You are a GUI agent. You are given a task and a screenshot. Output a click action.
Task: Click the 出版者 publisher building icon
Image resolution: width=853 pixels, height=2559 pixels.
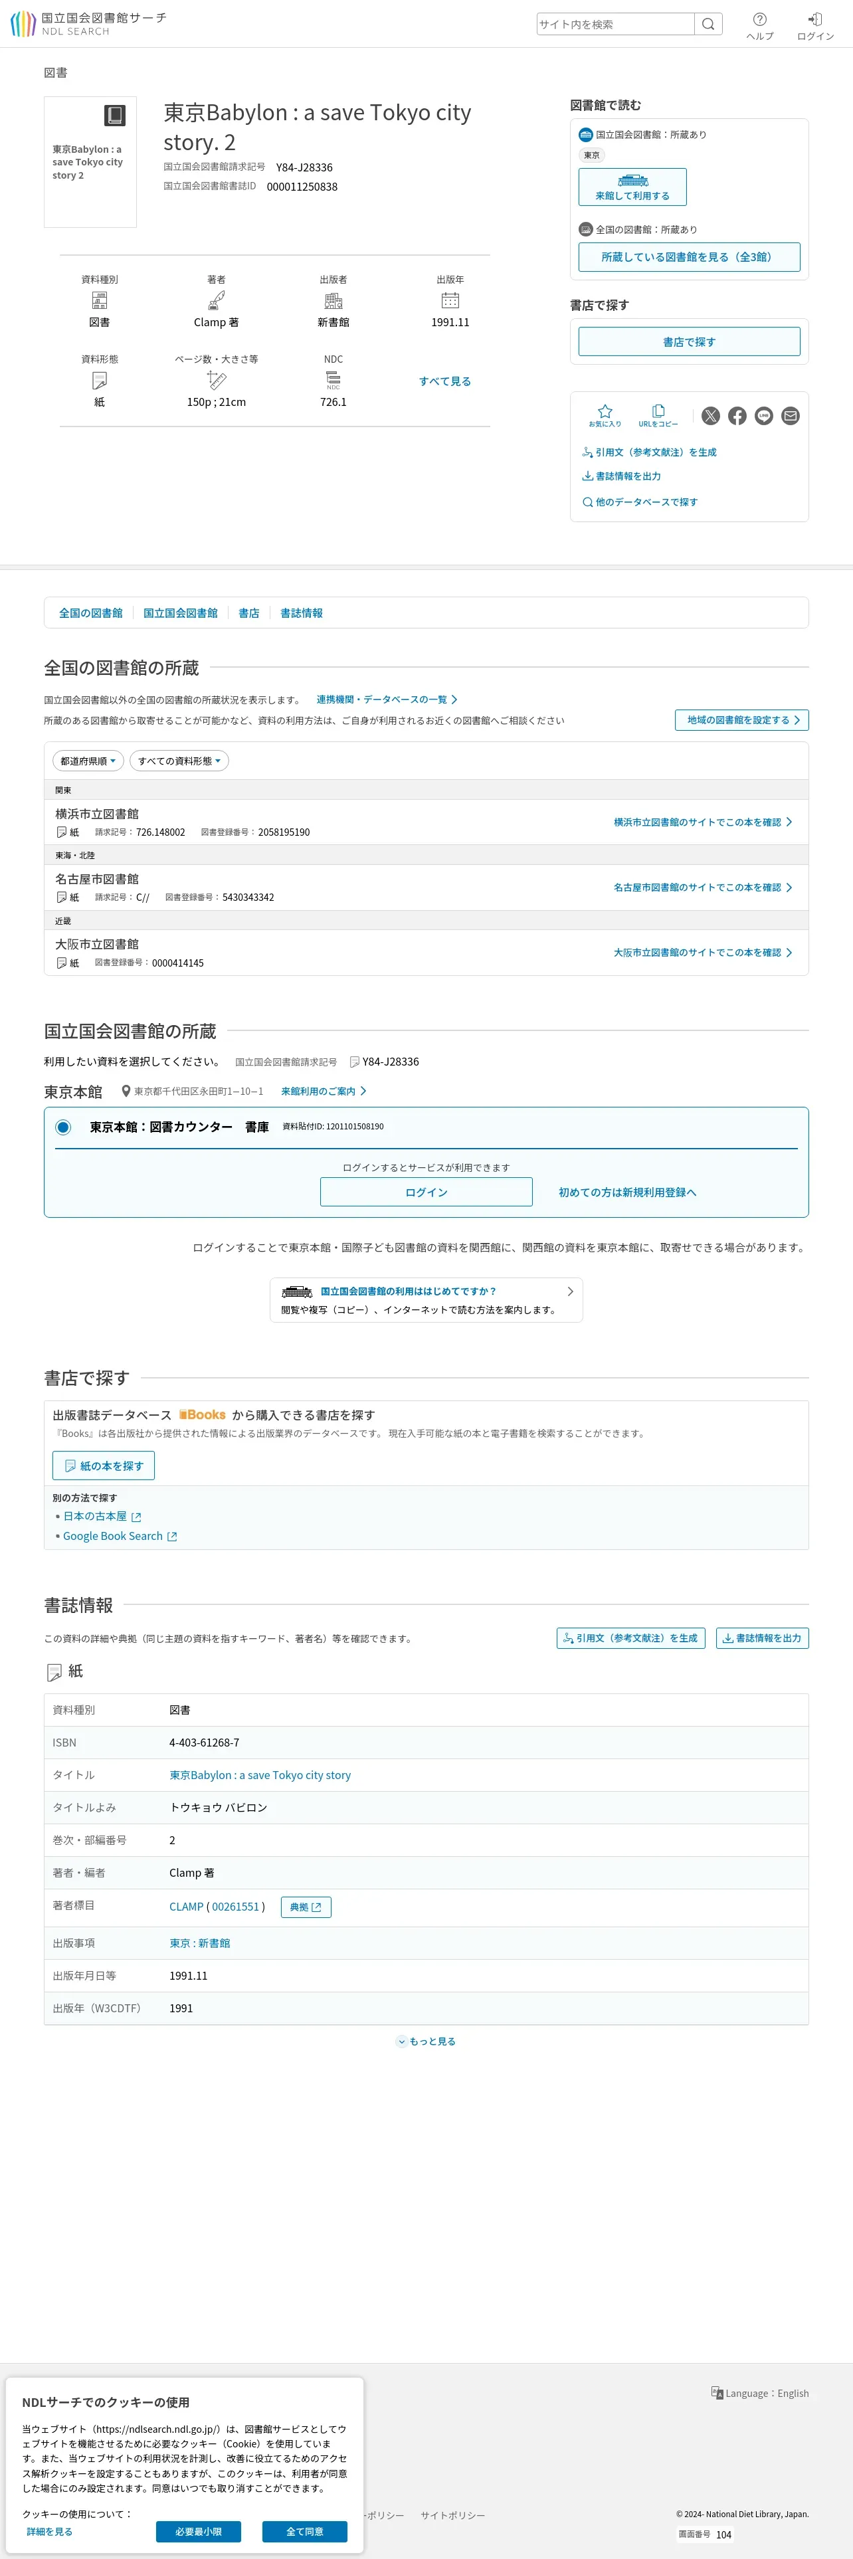[x=333, y=300]
